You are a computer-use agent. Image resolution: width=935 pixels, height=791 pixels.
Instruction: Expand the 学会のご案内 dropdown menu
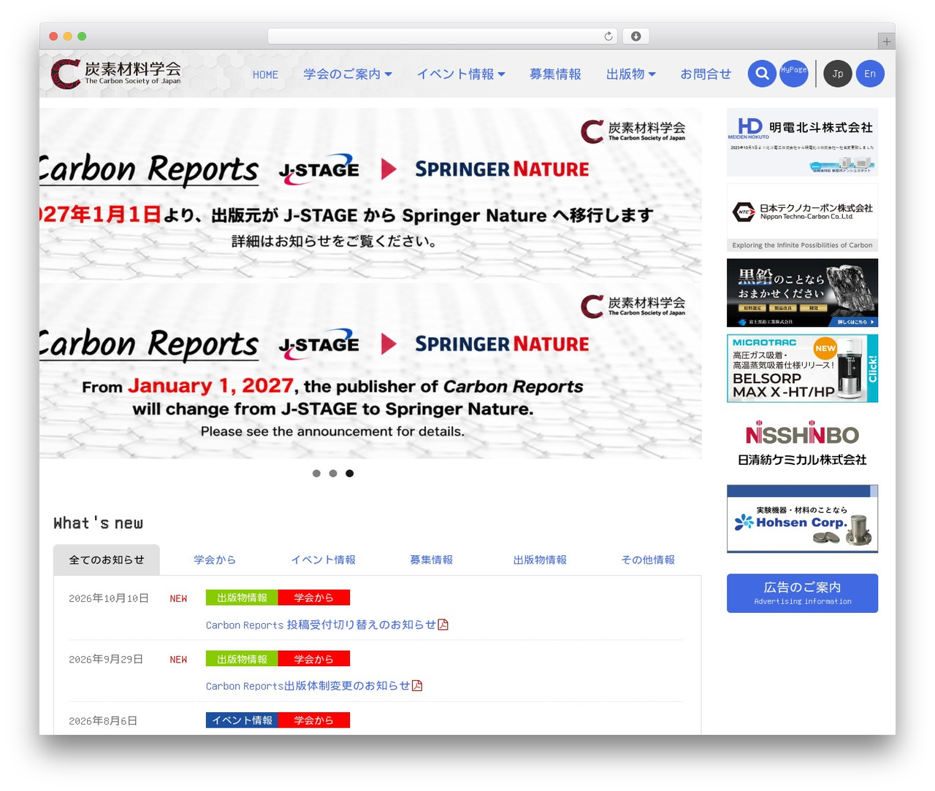click(348, 74)
